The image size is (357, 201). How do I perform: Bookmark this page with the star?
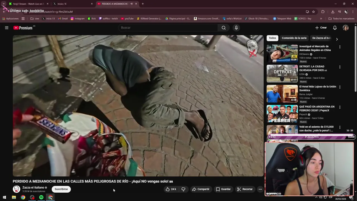click(313, 12)
